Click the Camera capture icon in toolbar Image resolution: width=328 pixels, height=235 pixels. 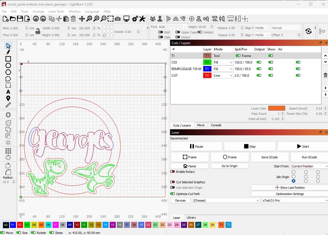tap(118, 19)
